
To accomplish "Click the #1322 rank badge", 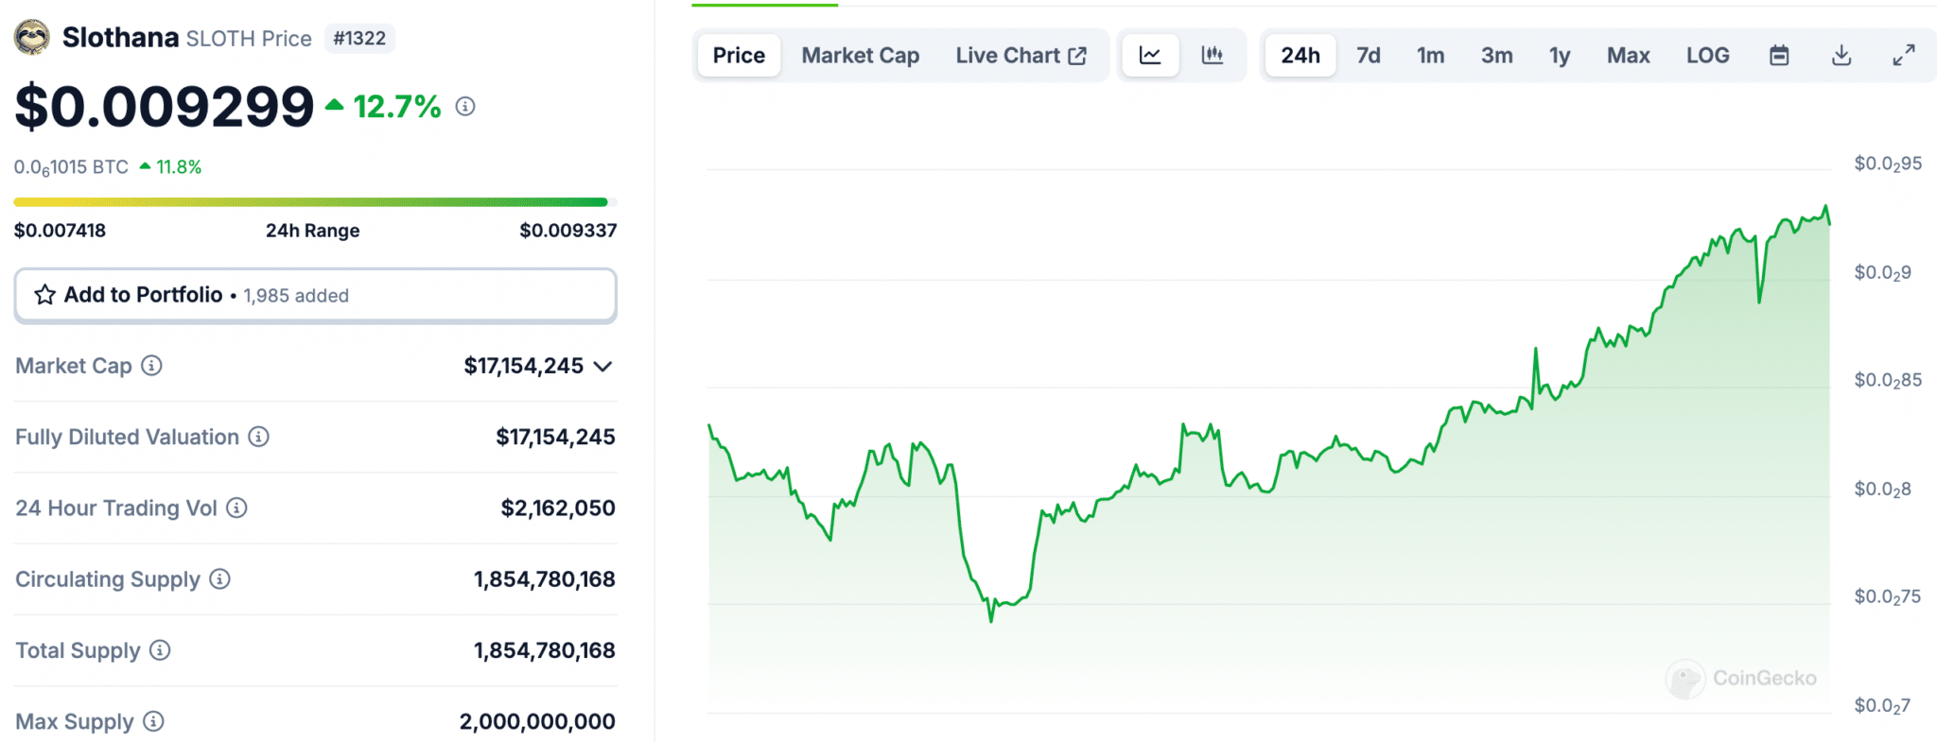I will pos(359,38).
